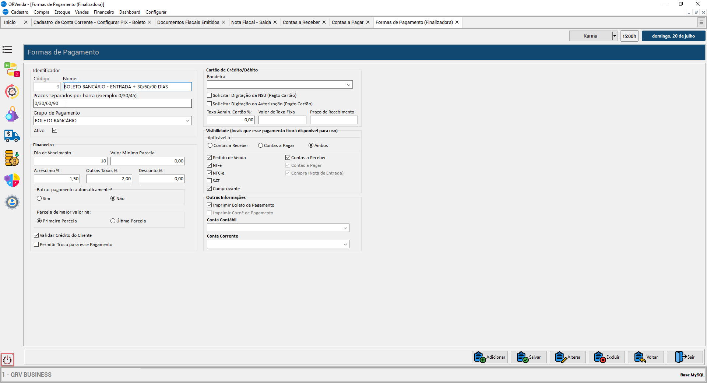Click the delivery truck sidebar icon
The height and width of the screenshot is (383, 707).
pos(12,136)
